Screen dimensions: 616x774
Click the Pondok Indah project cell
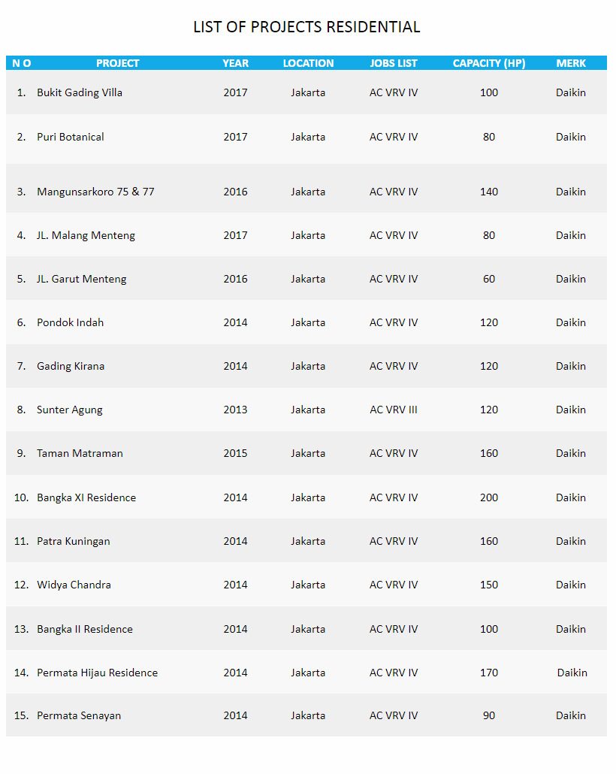[x=71, y=322]
